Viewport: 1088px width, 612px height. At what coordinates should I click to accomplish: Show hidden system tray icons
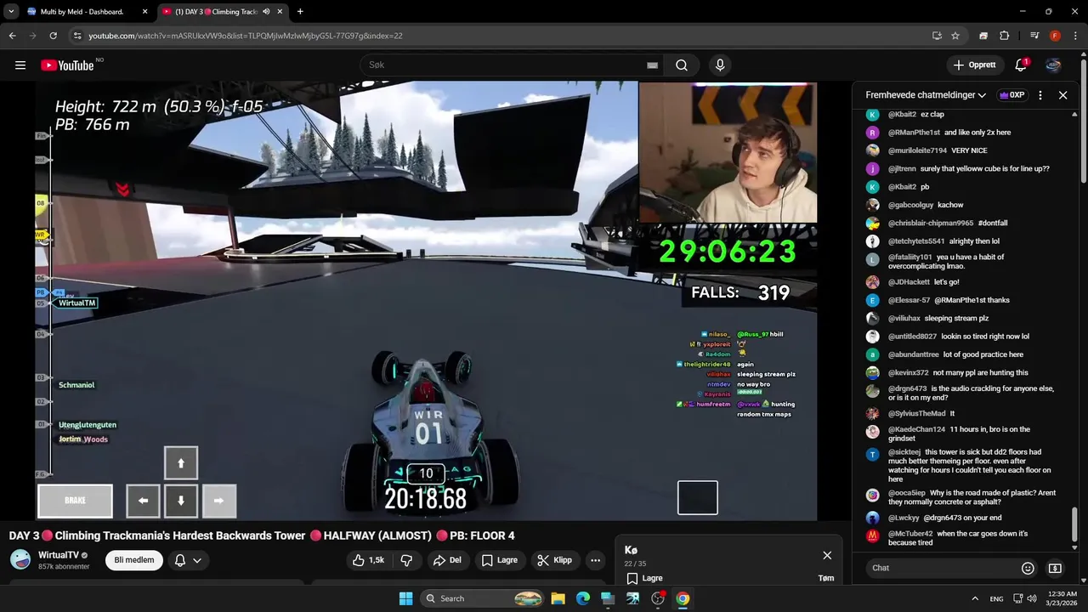[x=975, y=598]
